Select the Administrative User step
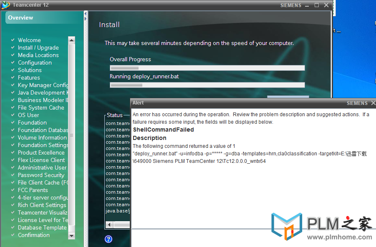The height and width of the screenshot is (247, 376). [x=42, y=167]
